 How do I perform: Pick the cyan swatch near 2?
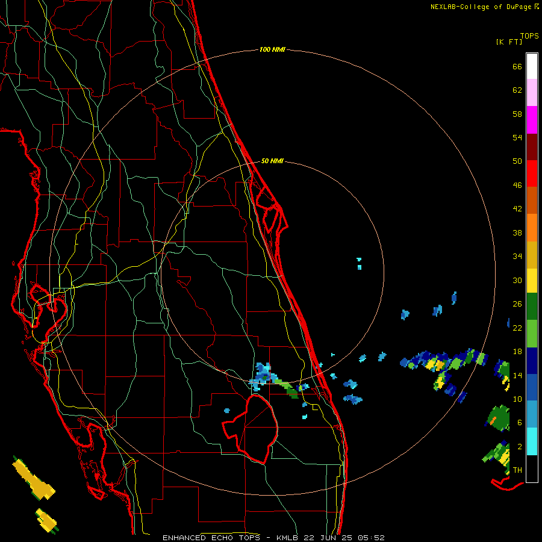pos(532,441)
